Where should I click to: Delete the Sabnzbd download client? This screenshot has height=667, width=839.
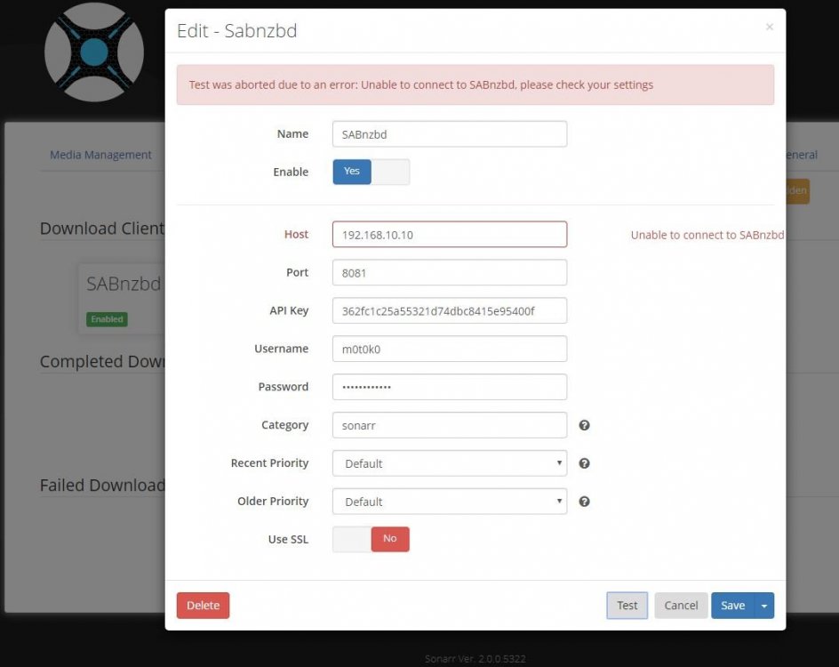[203, 606]
